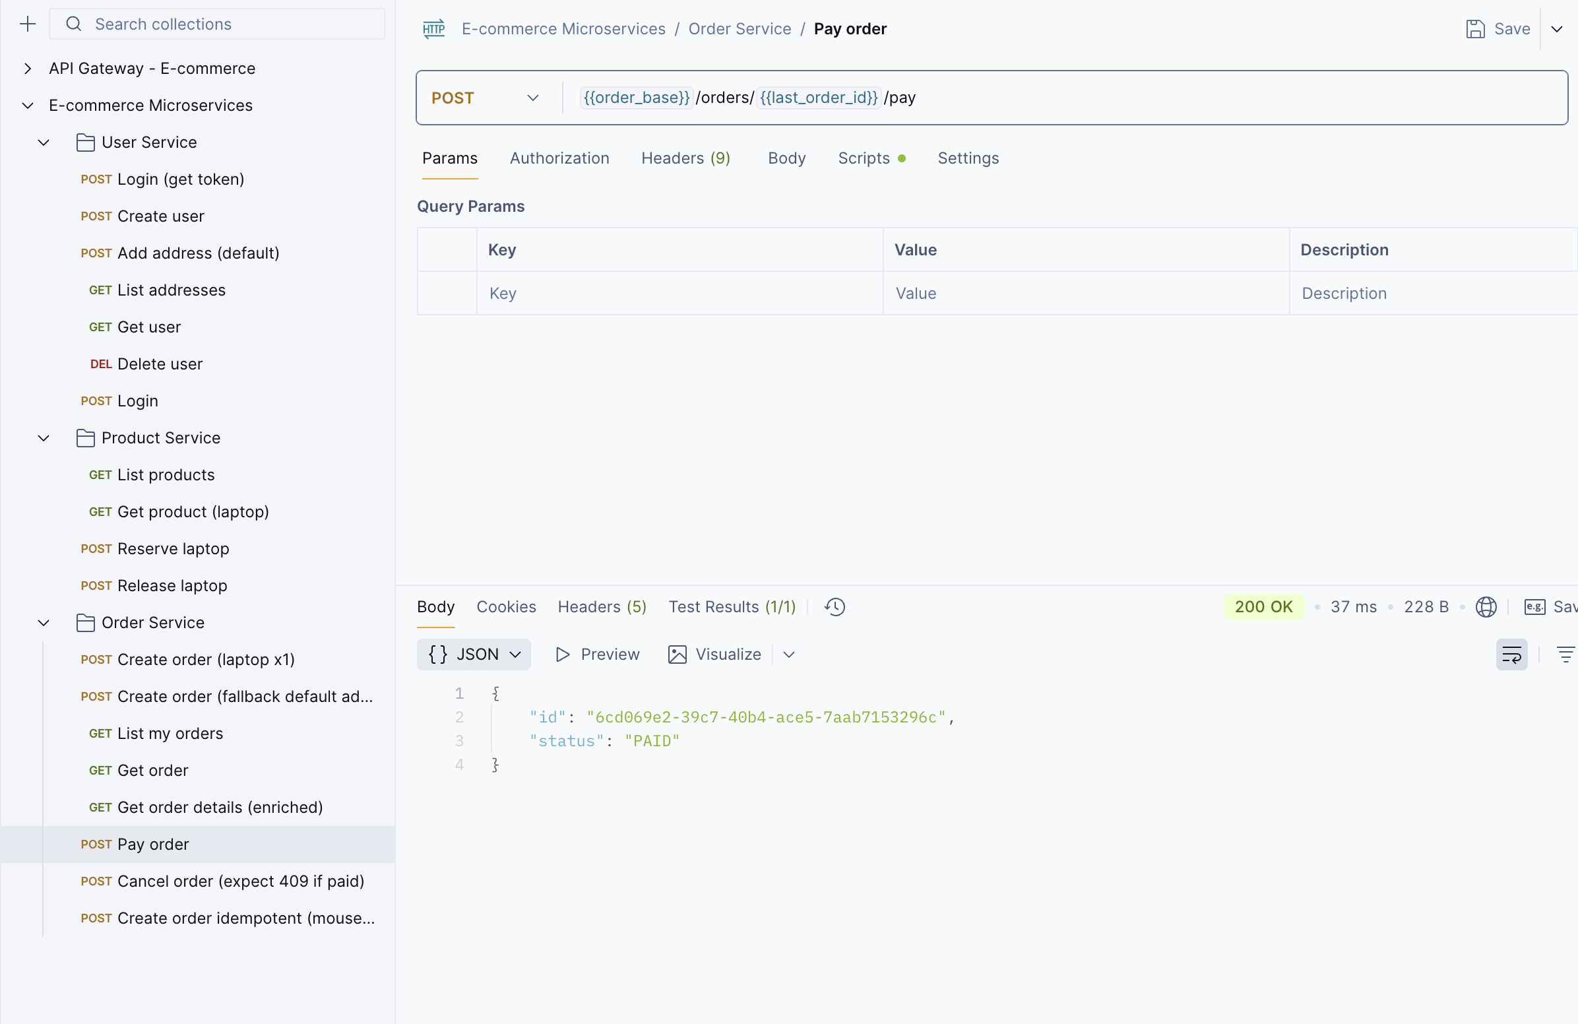Toggle word wrap in the response body
Screen dimensions: 1578x1024
pos(1511,654)
